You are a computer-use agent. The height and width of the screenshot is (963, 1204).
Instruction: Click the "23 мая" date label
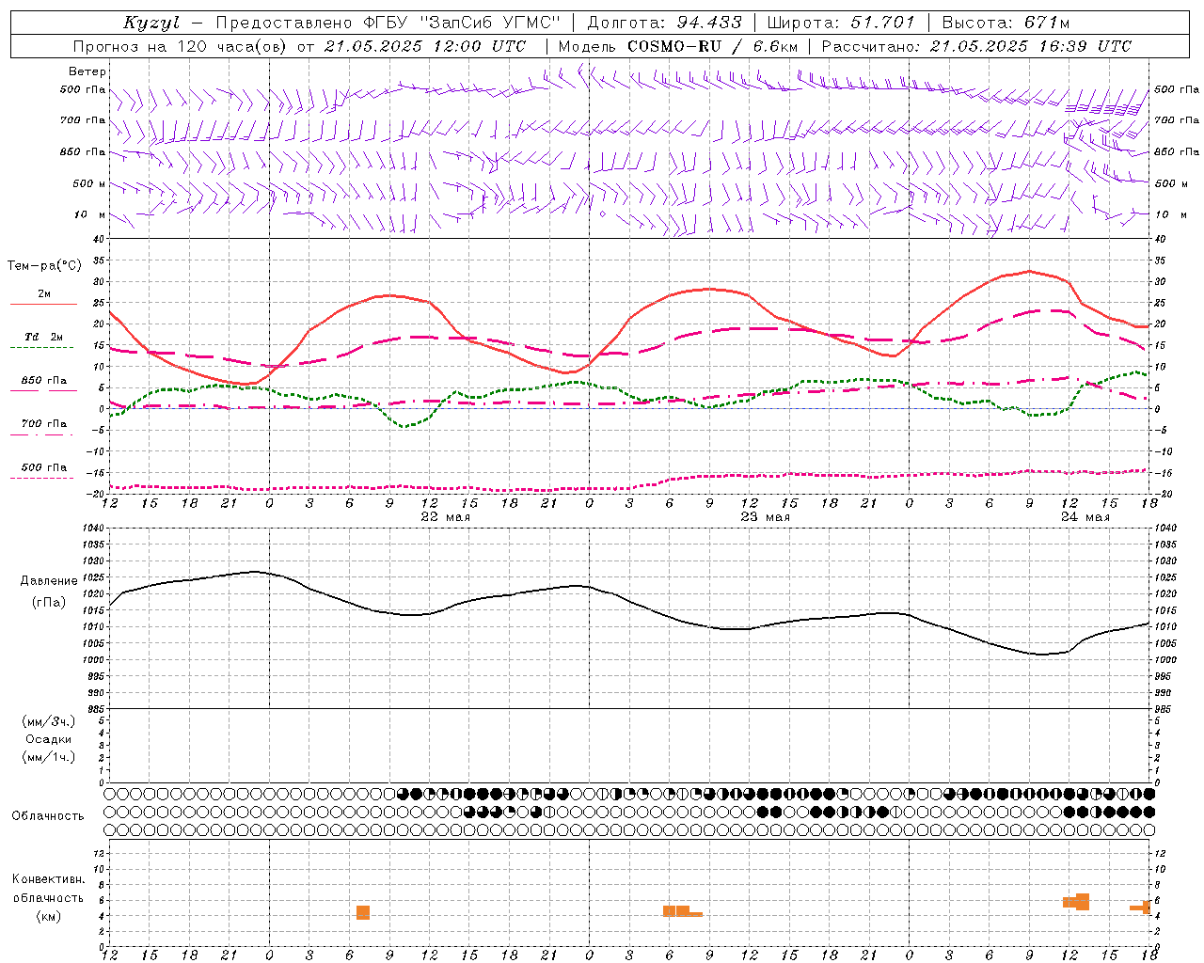pyautogui.click(x=766, y=517)
